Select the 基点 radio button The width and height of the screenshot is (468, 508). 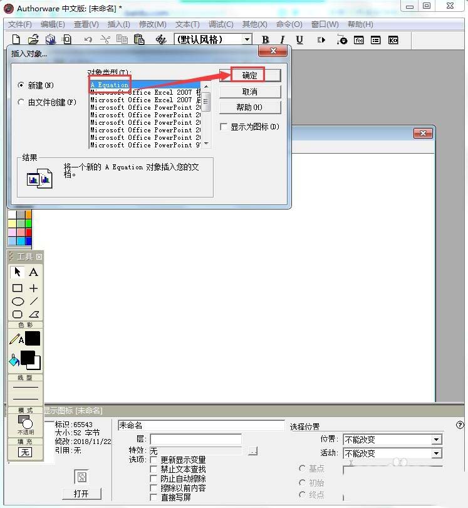click(x=302, y=468)
